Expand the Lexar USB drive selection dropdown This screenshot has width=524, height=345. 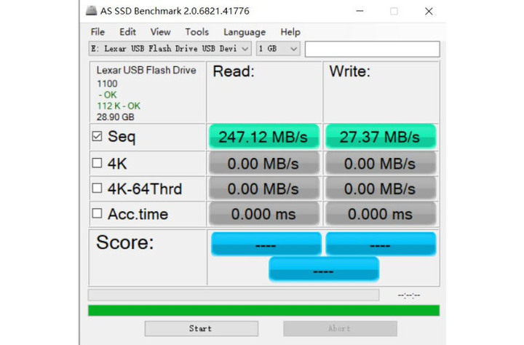[x=170, y=49]
